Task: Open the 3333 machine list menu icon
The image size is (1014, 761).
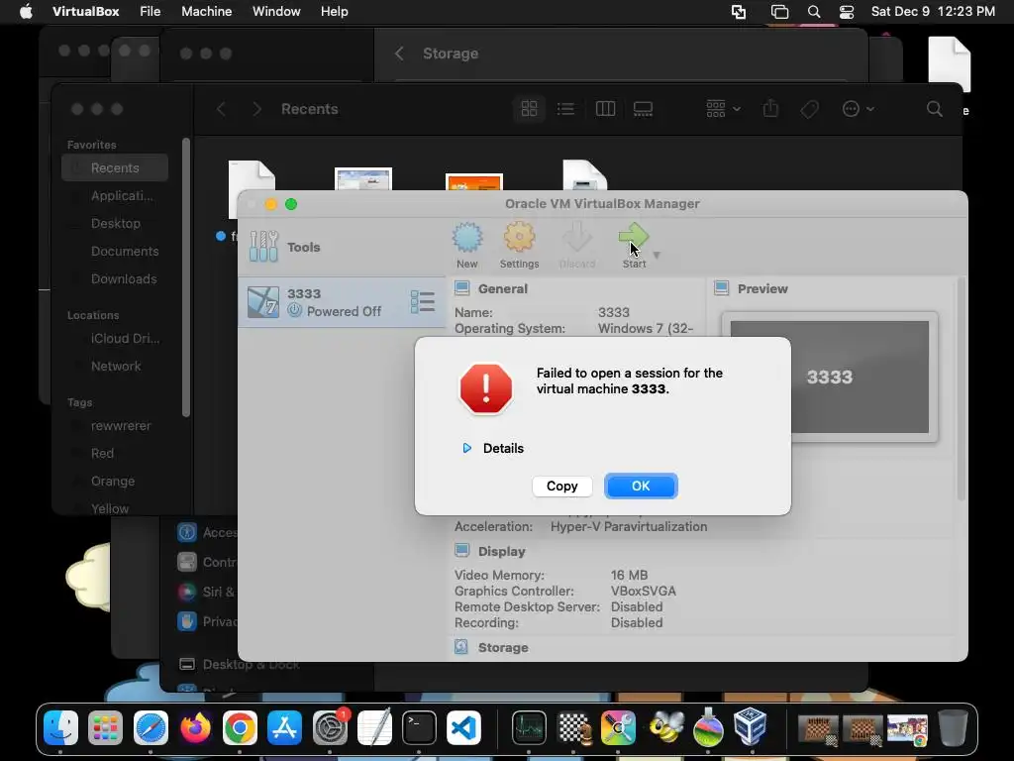Action: pyautogui.click(x=422, y=302)
